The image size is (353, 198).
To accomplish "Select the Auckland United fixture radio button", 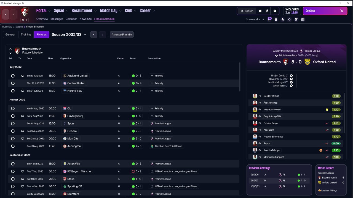I will click(13, 76).
